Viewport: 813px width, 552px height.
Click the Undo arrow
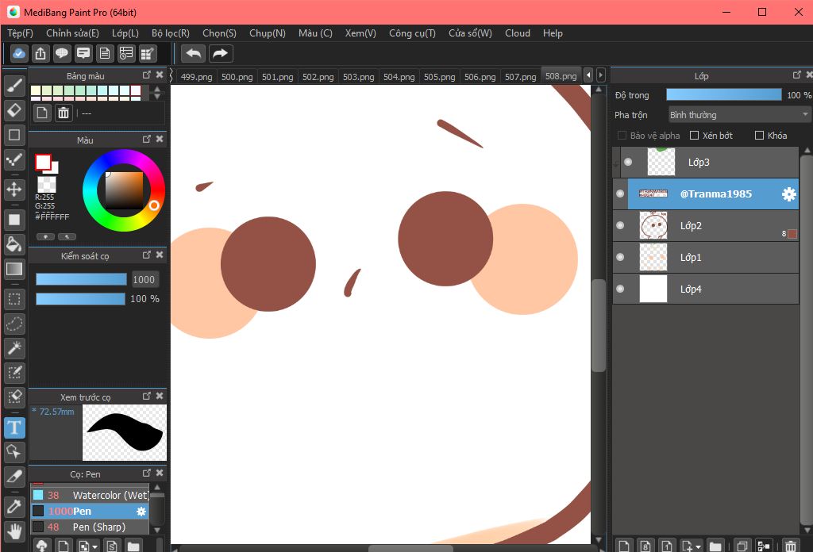tap(194, 53)
